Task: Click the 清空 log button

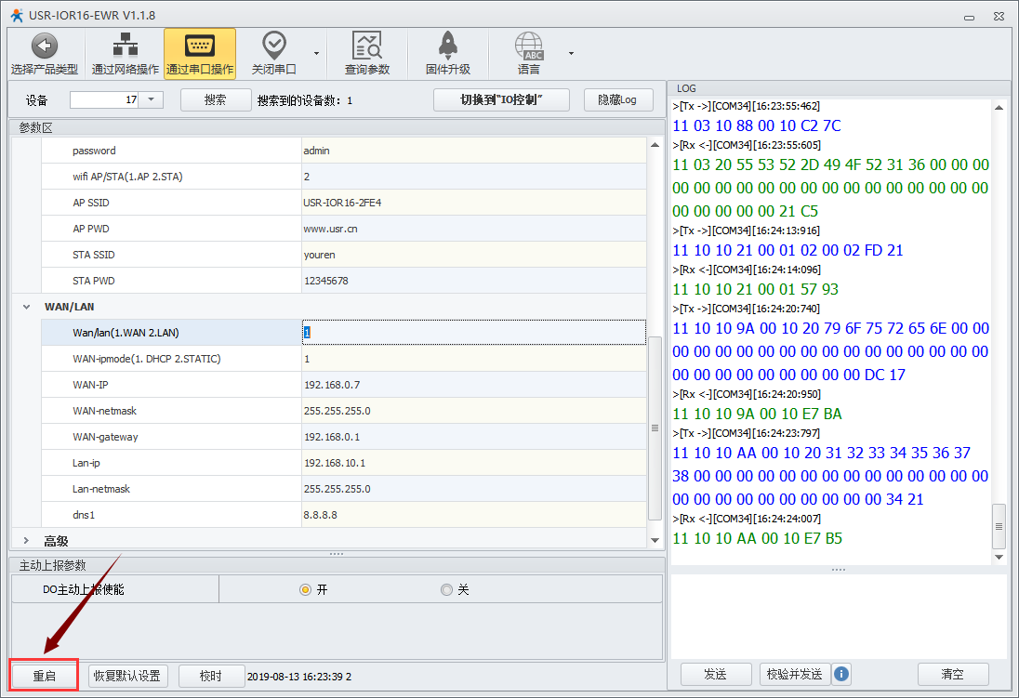Action: [x=953, y=675]
